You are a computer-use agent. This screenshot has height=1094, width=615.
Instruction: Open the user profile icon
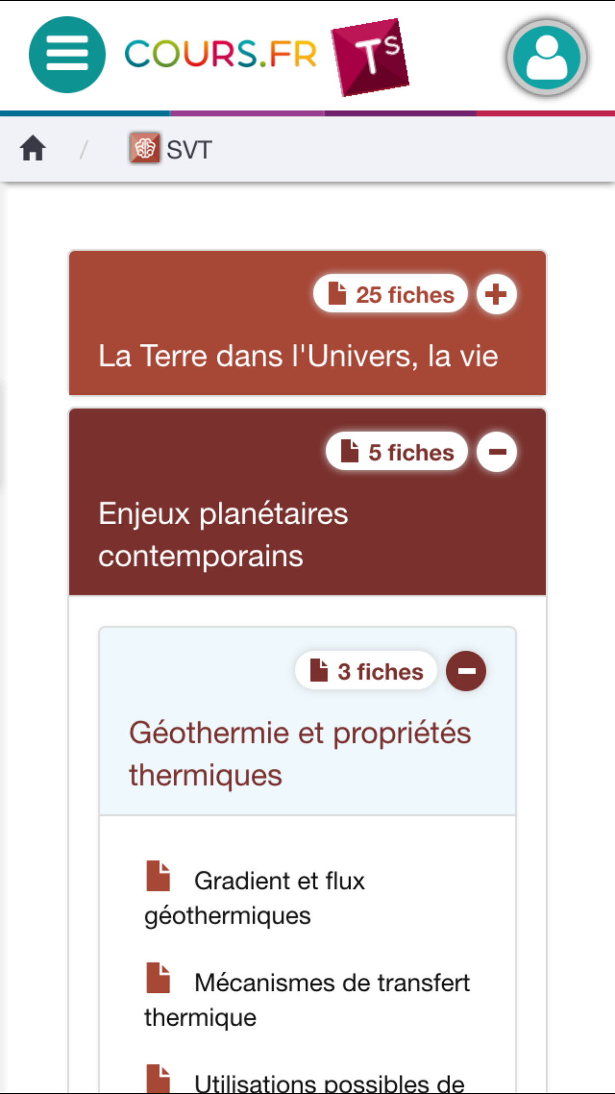coord(546,57)
